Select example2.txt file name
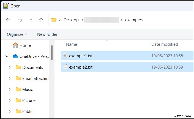The width and height of the screenshot is (194, 119). tap(81, 67)
